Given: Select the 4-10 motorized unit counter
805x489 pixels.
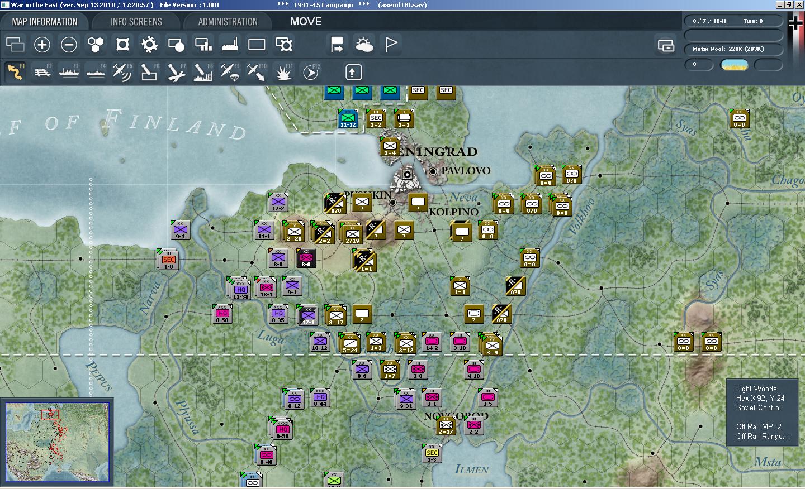Looking at the screenshot, I should click(x=473, y=370).
